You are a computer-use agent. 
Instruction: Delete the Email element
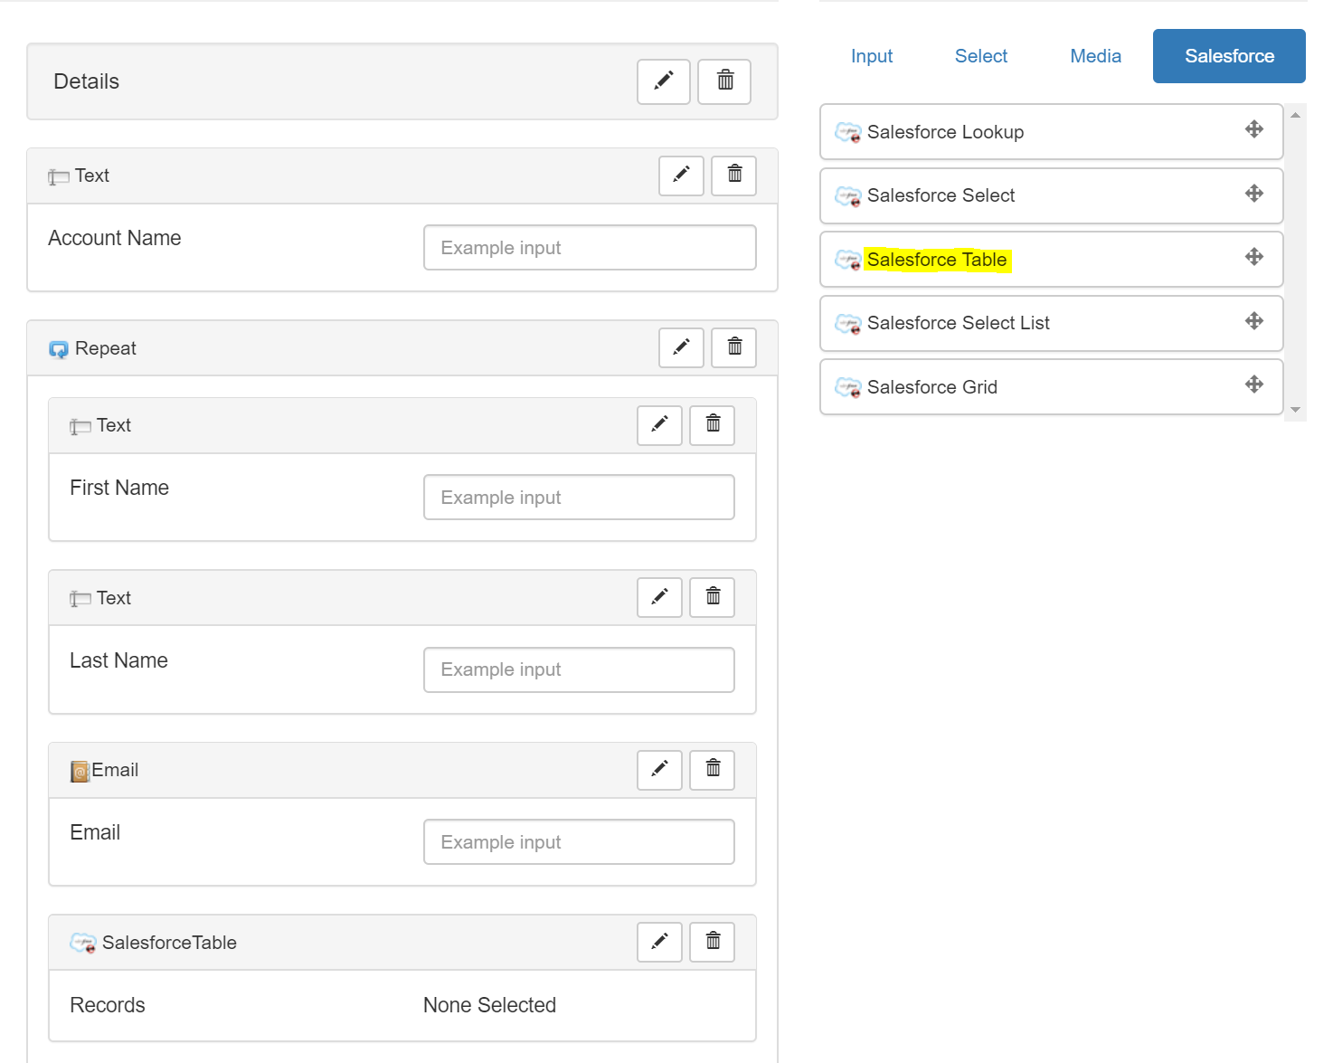click(712, 769)
